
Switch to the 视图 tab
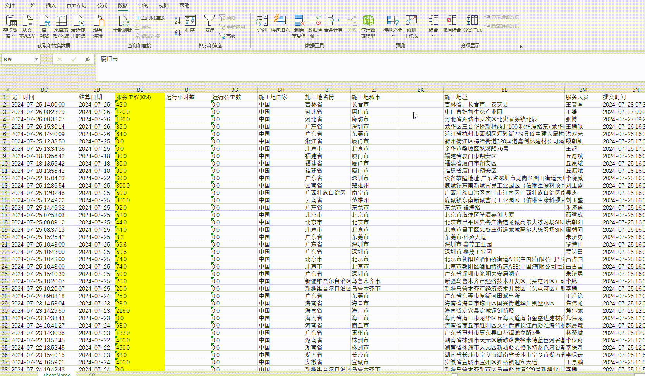coord(164,5)
